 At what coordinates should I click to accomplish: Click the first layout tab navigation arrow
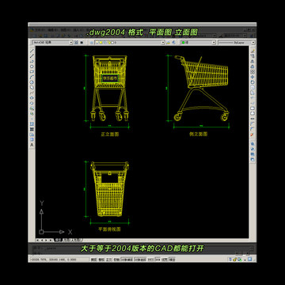click(38, 240)
